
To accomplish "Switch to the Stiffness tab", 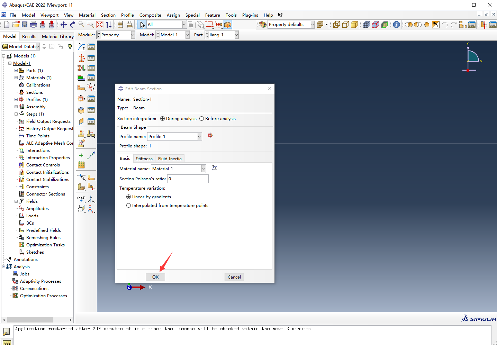I will pyautogui.click(x=144, y=159).
